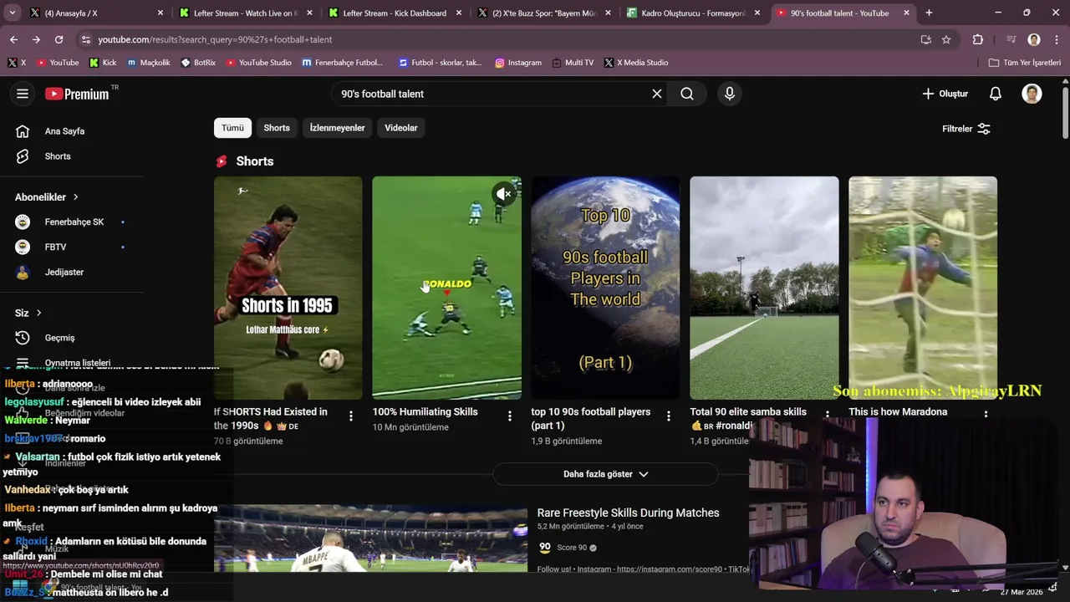
Task: Open the Shorts in 1995 Matthäus thumbnail
Action: pos(288,288)
